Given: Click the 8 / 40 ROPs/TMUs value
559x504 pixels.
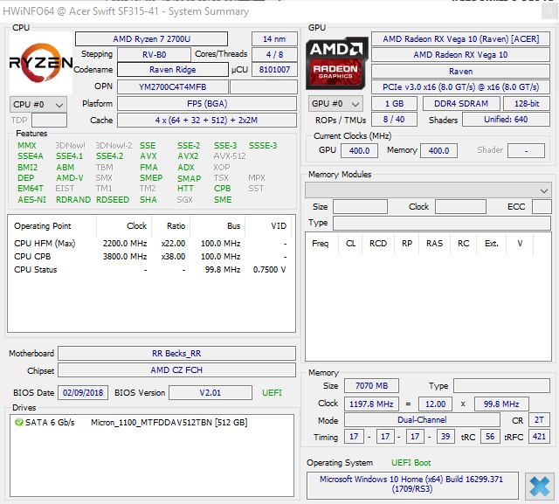Looking at the screenshot, I should click(x=394, y=120).
